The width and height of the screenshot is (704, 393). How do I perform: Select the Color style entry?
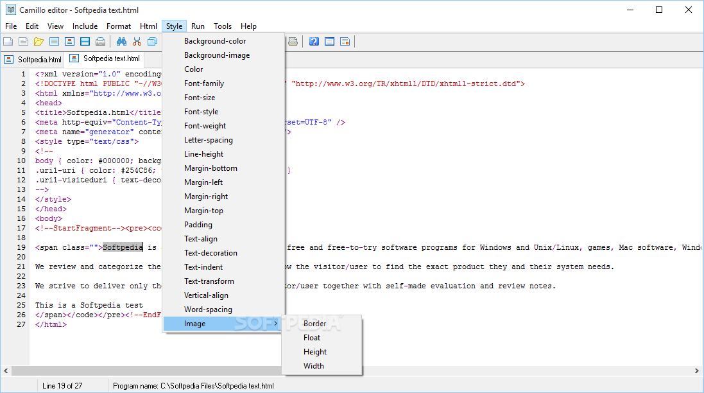tap(223, 69)
